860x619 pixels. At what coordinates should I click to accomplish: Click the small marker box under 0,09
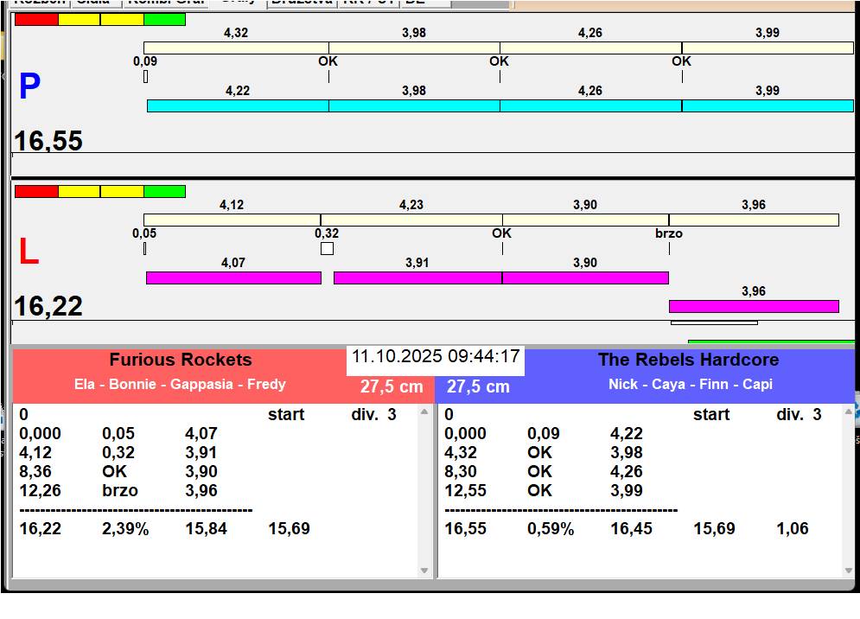click(x=145, y=77)
